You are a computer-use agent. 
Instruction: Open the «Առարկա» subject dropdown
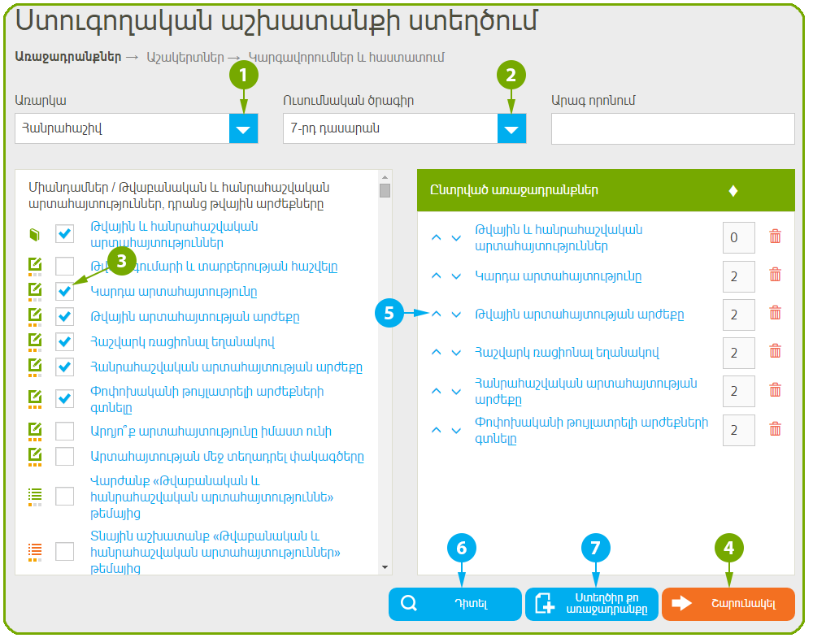(243, 128)
